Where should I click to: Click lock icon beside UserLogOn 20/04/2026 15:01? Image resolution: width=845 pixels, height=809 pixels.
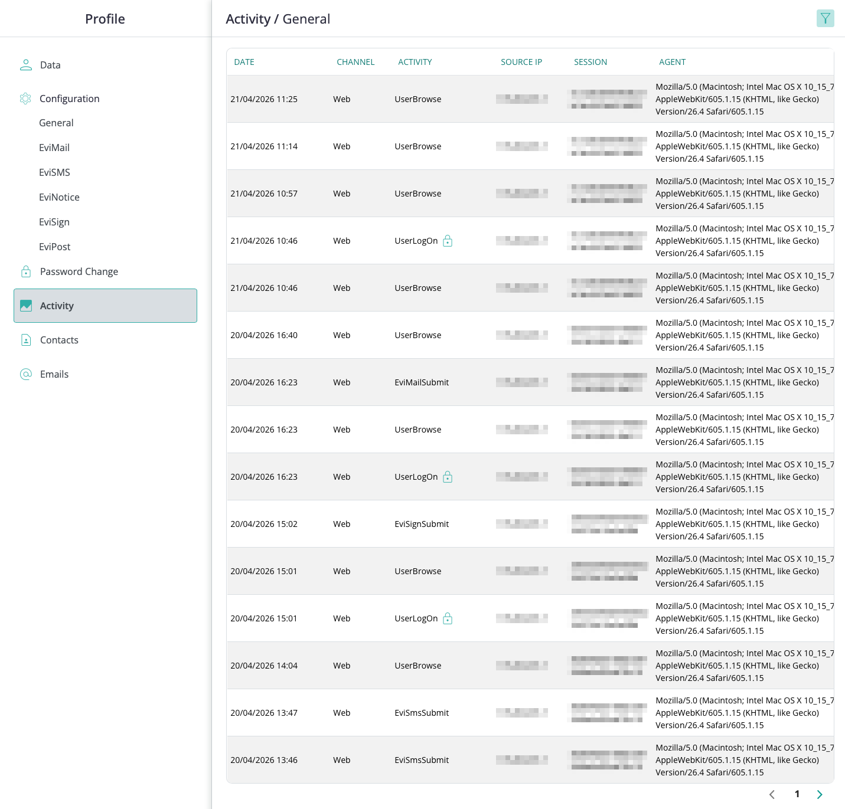click(448, 618)
